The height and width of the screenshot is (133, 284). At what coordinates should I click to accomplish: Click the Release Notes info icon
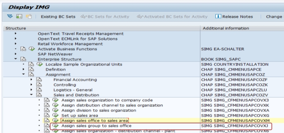coord(218,16)
